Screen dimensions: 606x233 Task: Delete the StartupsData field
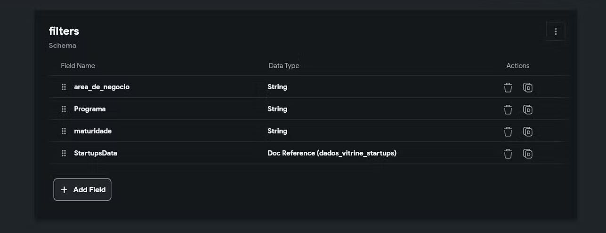(x=508, y=154)
